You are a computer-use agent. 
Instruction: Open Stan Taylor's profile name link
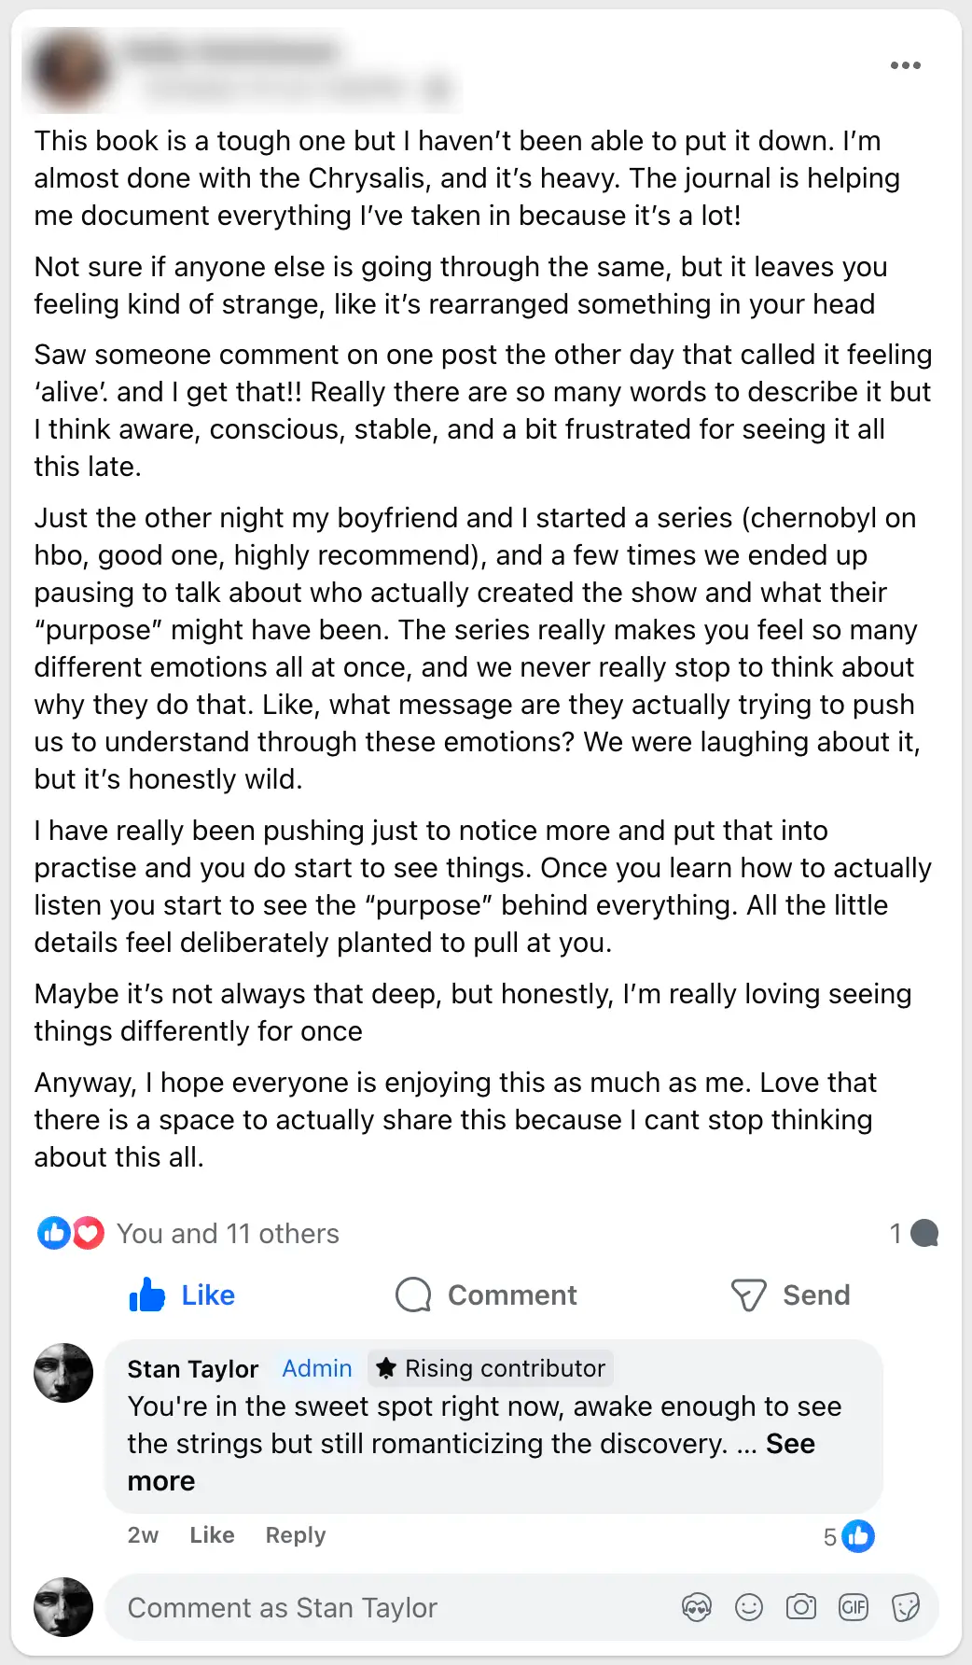pyautogui.click(x=192, y=1369)
